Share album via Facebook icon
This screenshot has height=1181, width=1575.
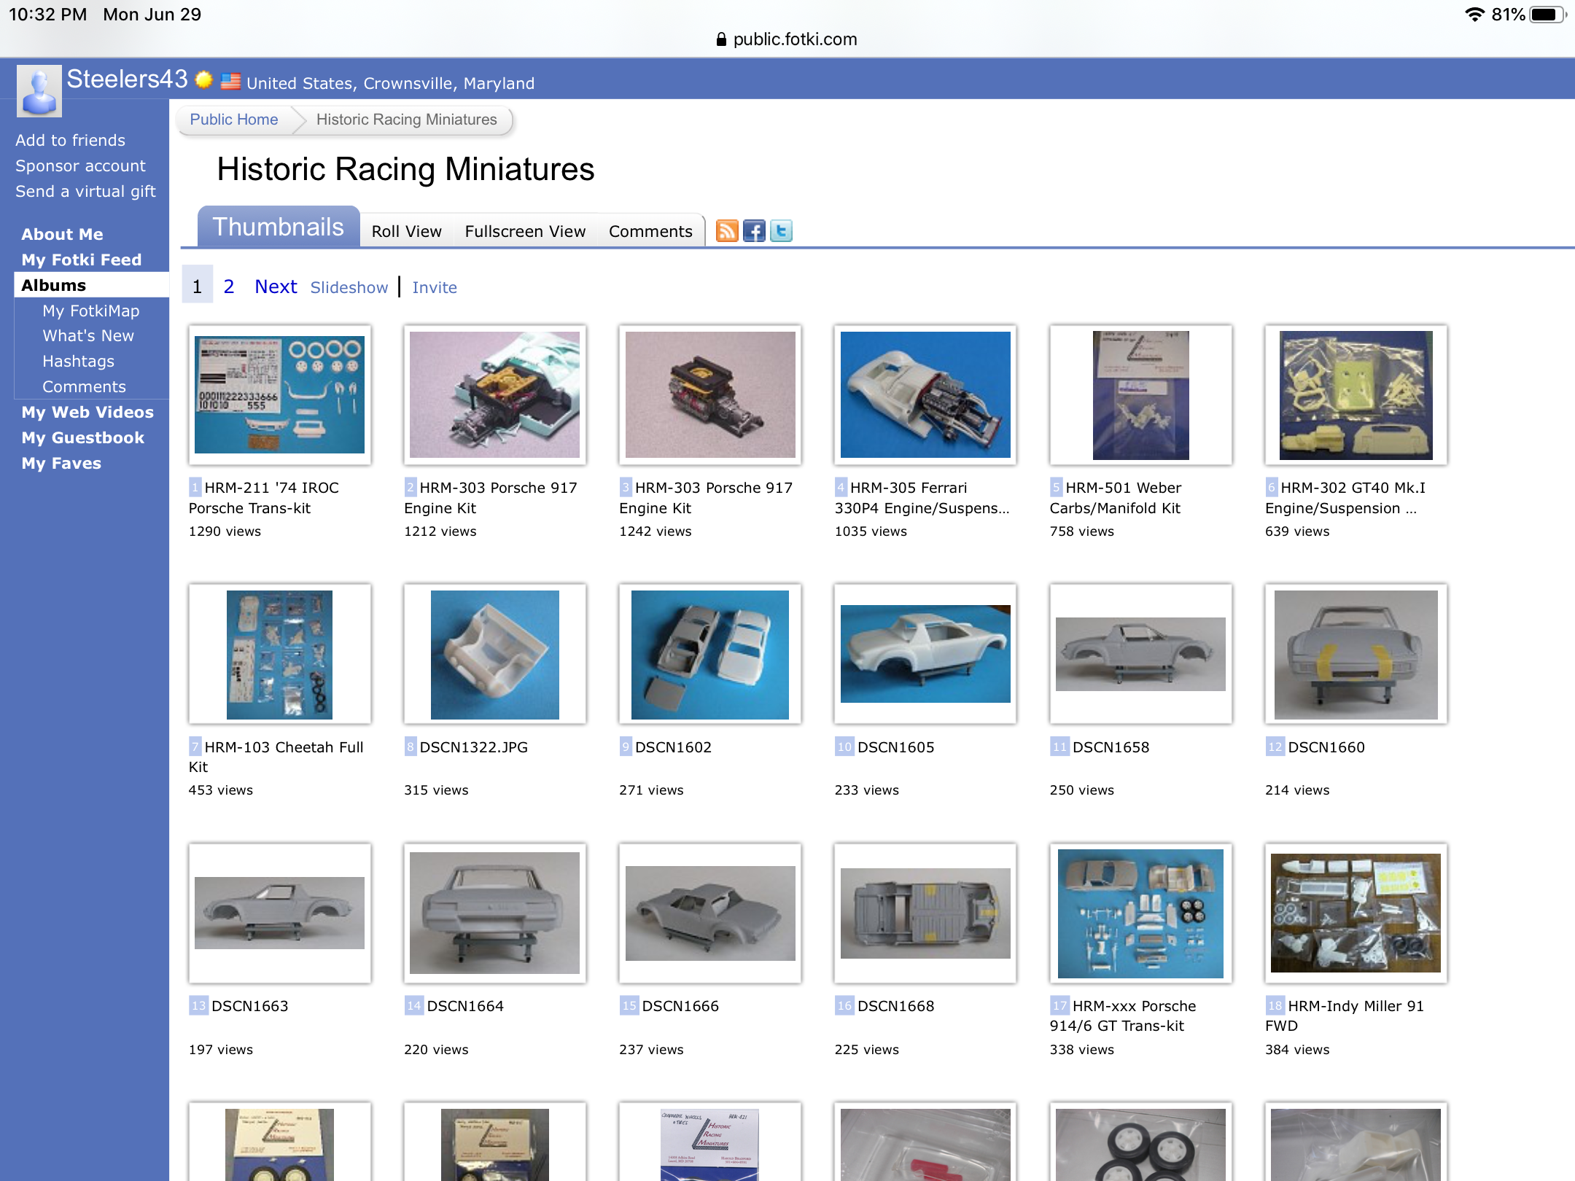point(754,231)
